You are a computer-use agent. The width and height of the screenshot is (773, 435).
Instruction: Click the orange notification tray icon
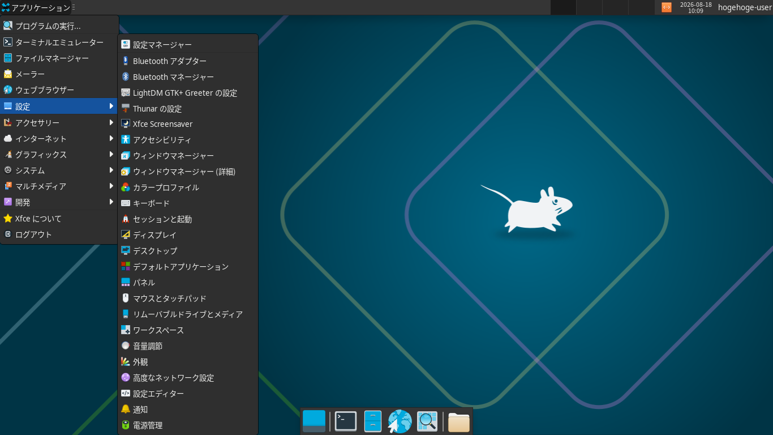point(667,7)
